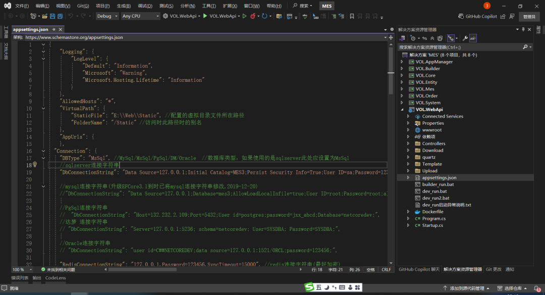
Task: Click the Hot Reload flame icon
Action: tap(252, 16)
